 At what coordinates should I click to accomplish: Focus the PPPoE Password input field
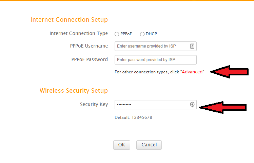tap(156, 60)
